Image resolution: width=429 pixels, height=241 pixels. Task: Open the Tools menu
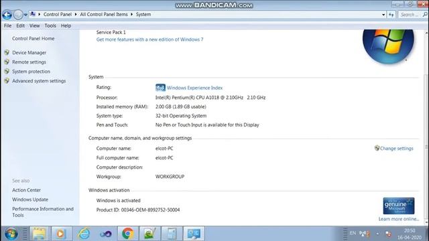pyautogui.click(x=50, y=25)
